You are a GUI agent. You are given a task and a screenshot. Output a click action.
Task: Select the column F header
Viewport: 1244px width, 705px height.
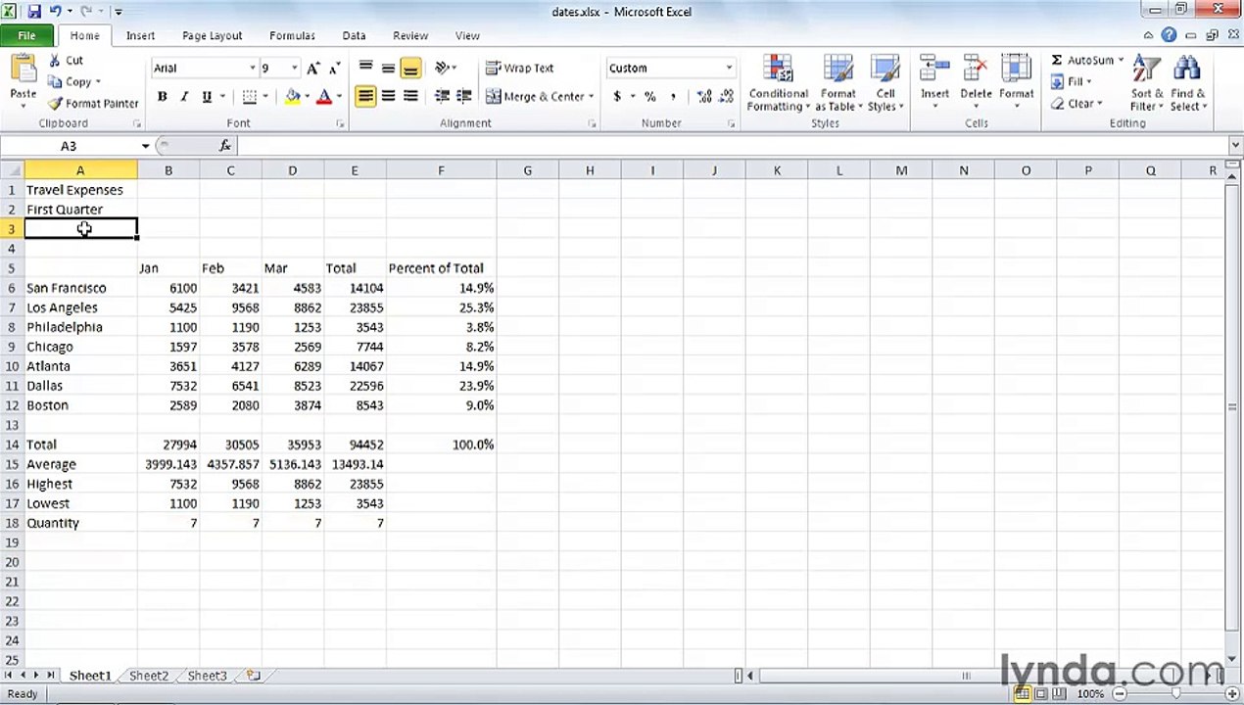[x=441, y=170]
